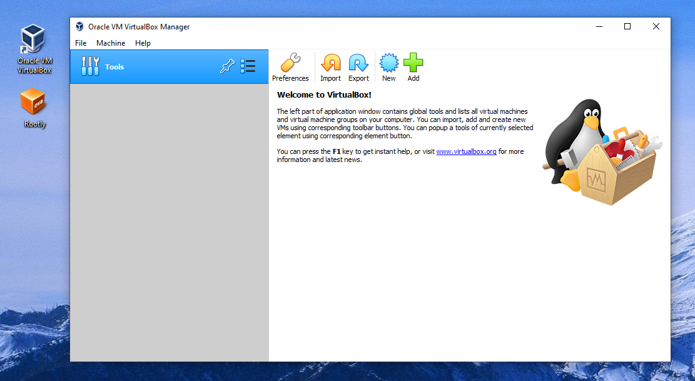
Task: Open the File menu
Action: [80, 43]
